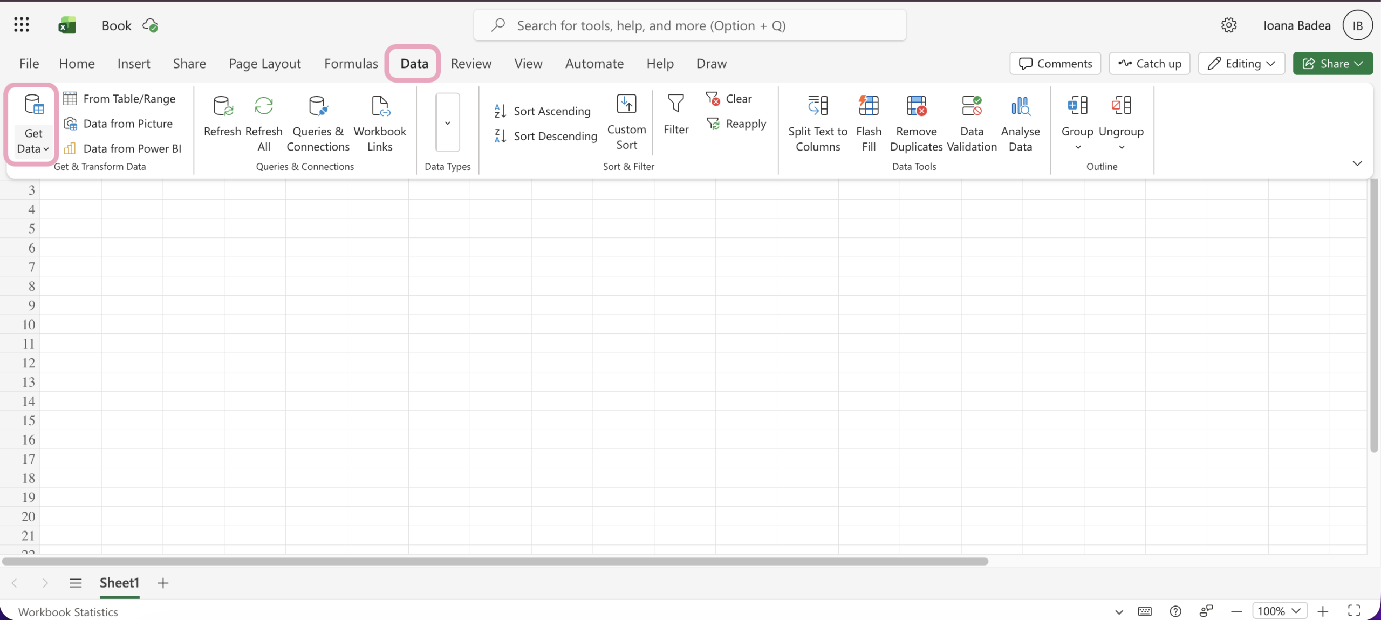Expand the Data Types gallery arrow
The image size is (1381, 620).
447,123
